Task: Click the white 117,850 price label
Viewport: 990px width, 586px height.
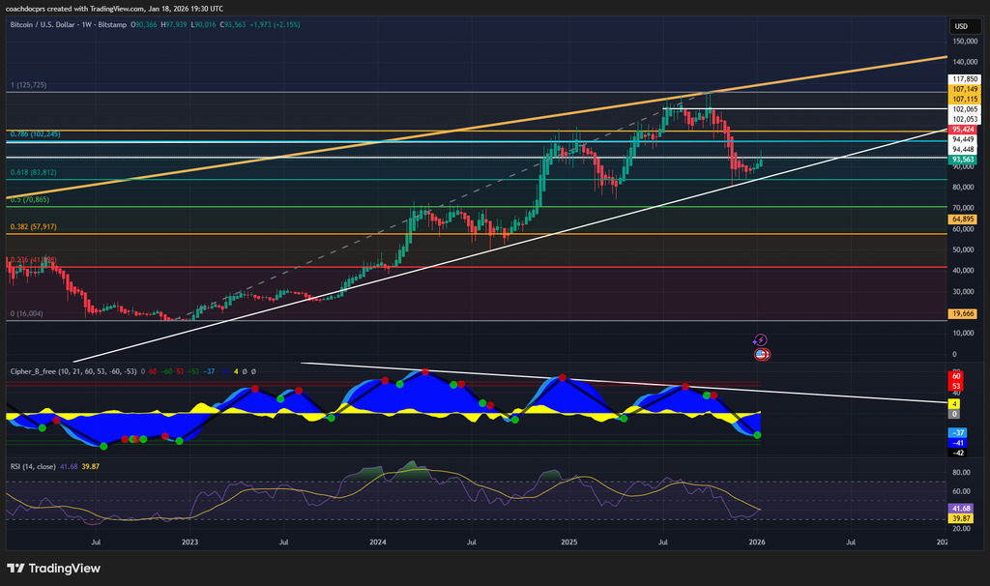Action: [x=963, y=79]
